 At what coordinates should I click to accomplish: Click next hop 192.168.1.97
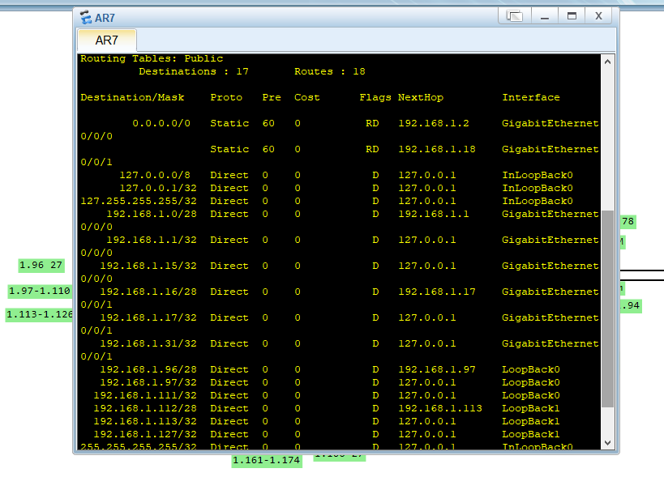[437, 369]
